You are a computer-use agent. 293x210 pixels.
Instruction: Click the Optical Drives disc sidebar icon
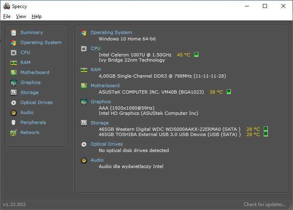click(x=14, y=102)
